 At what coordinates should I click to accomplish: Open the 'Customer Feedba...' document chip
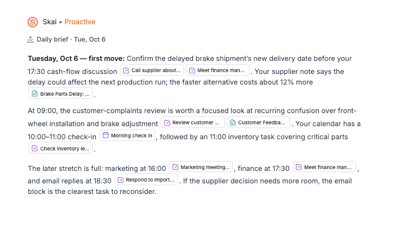[x=258, y=122]
